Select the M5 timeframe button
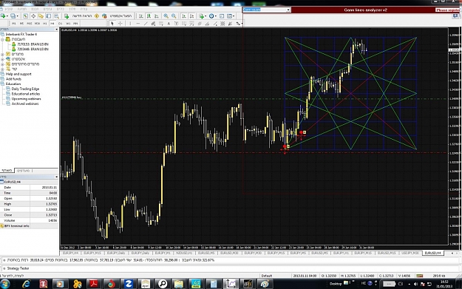 coord(21,23)
